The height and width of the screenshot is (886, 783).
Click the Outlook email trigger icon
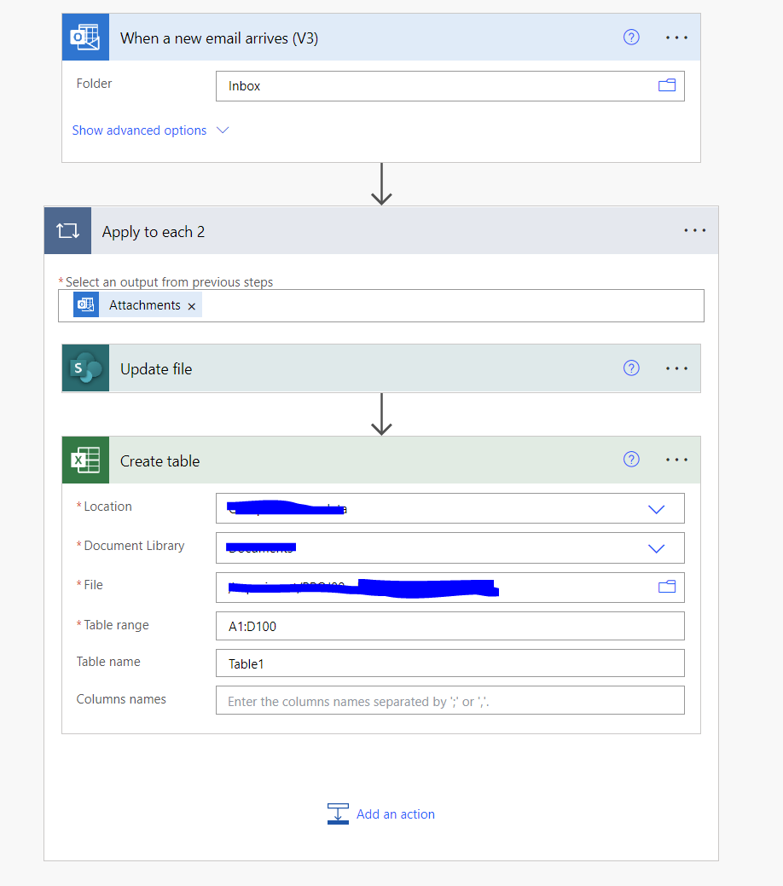coord(85,37)
